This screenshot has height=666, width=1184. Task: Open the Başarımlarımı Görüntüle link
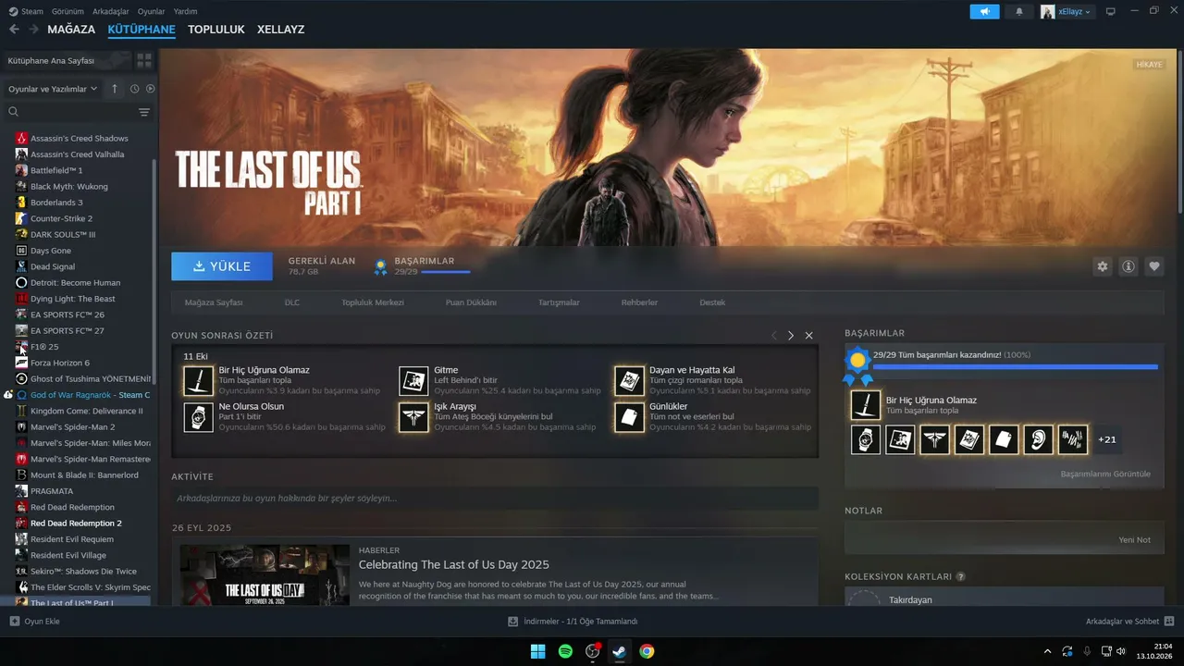(x=1105, y=475)
